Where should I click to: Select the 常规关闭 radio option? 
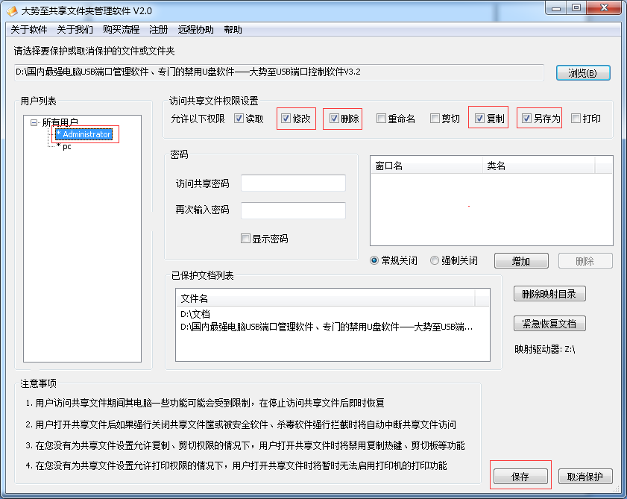[x=375, y=260]
